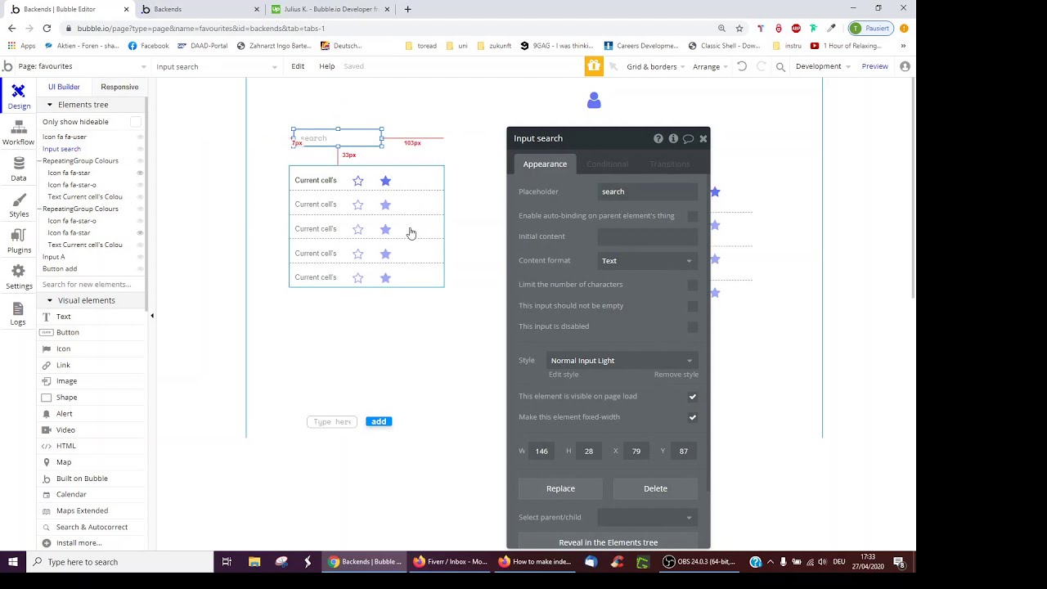The height and width of the screenshot is (589, 1047).
Task: Open the Content format dropdown
Action: tap(647, 261)
